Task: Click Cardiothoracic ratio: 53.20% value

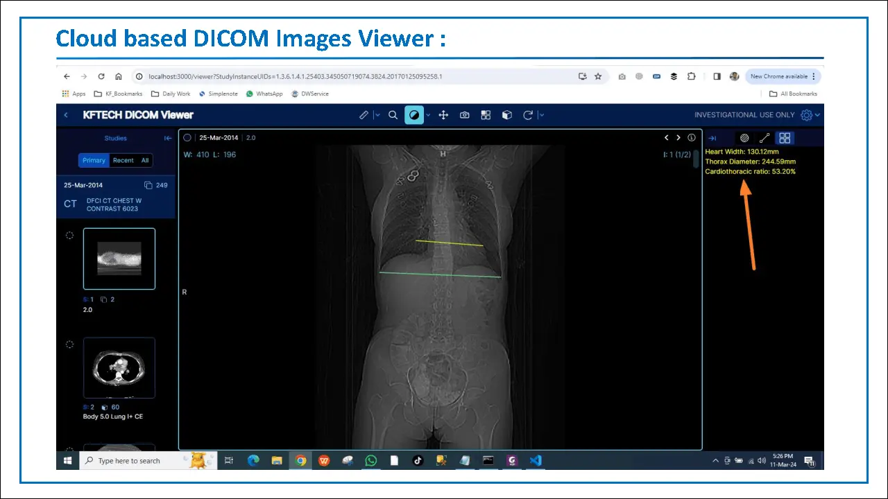Action: pyautogui.click(x=750, y=171)
